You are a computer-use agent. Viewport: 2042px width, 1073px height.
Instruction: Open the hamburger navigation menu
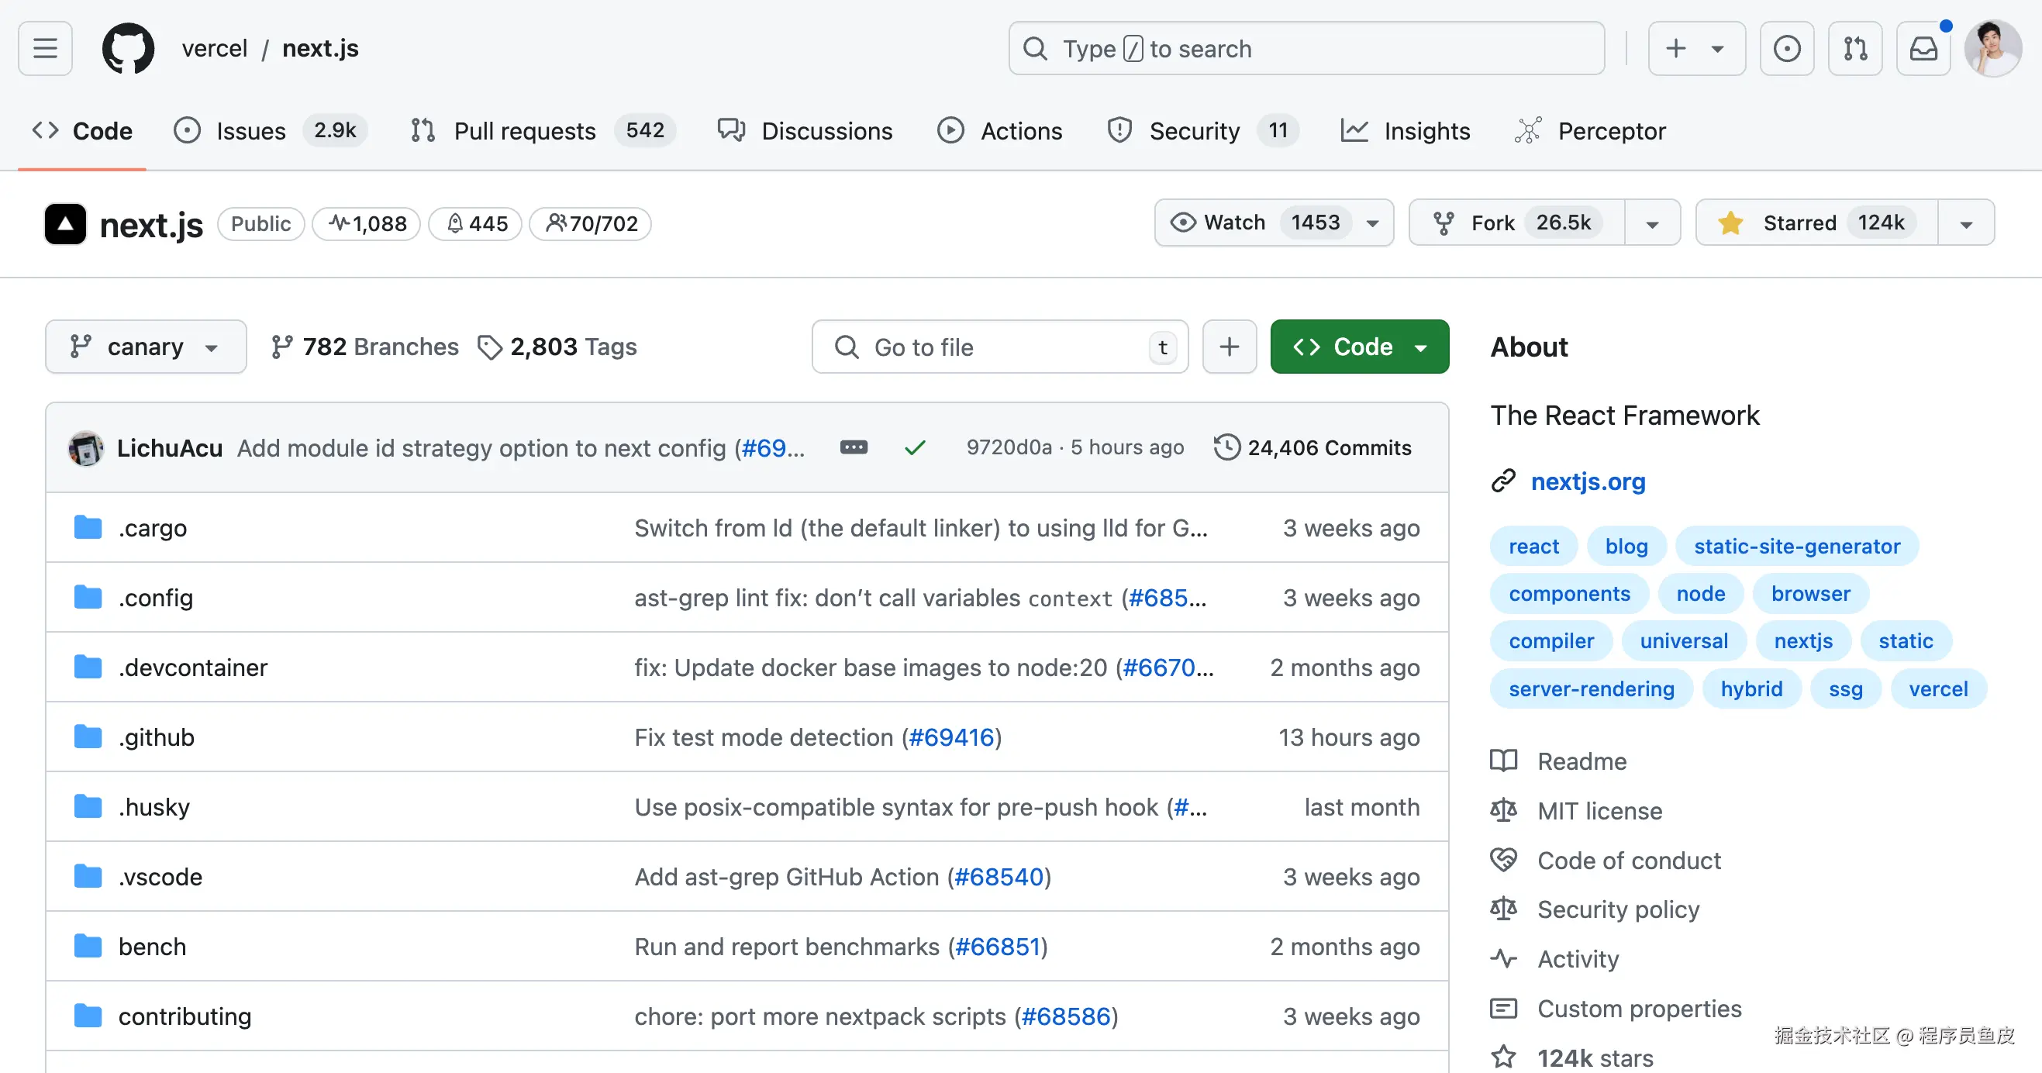[x=45, y=48]
